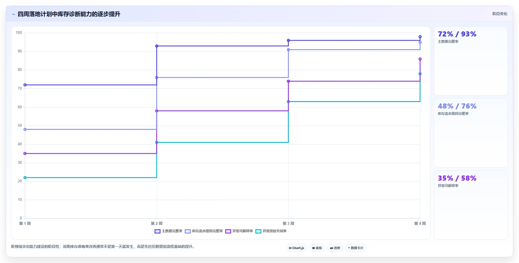Click the 100 y-axis tick label

[19, 33]
